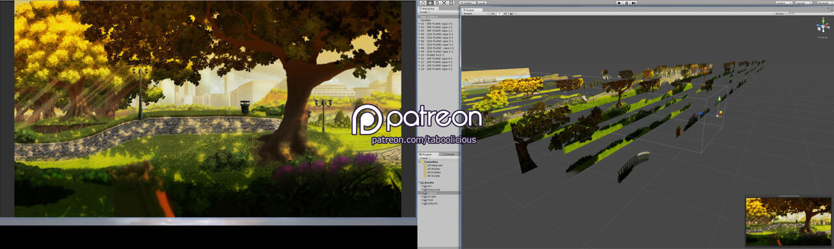This screenshot has height=249, width=834.
Task: Click the Pause button
Action: 627,3
